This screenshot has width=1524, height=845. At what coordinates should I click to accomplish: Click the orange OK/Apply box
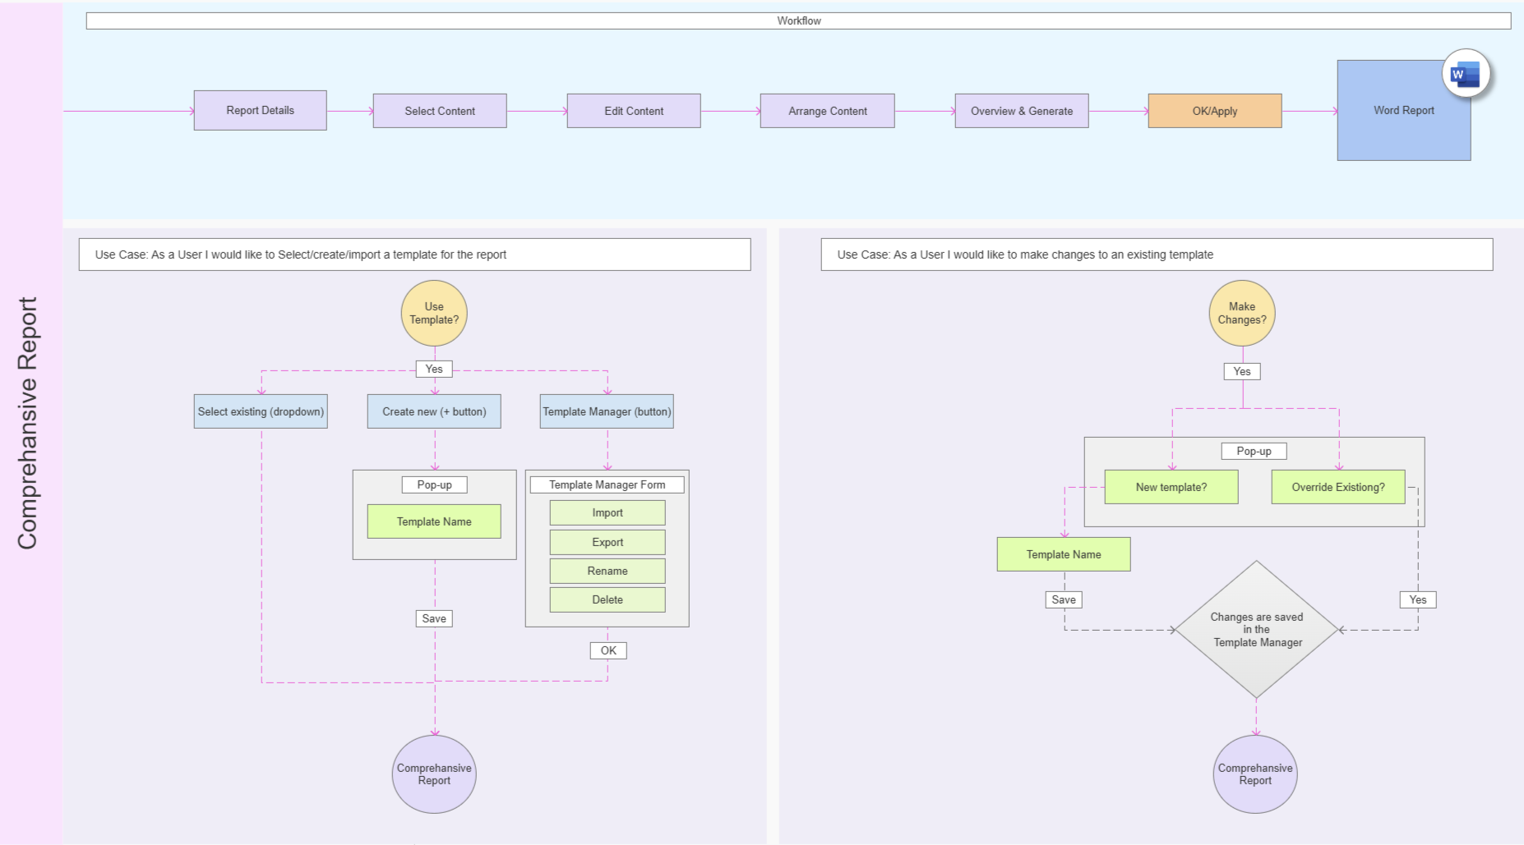pyautogui.click(x=1215, y=111)
